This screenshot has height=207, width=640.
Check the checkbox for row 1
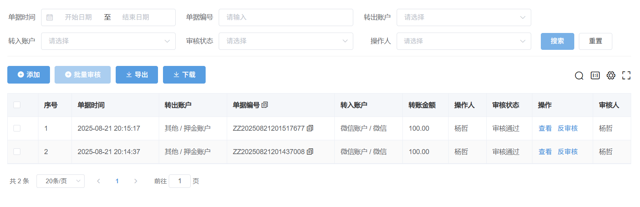(17, 128)
